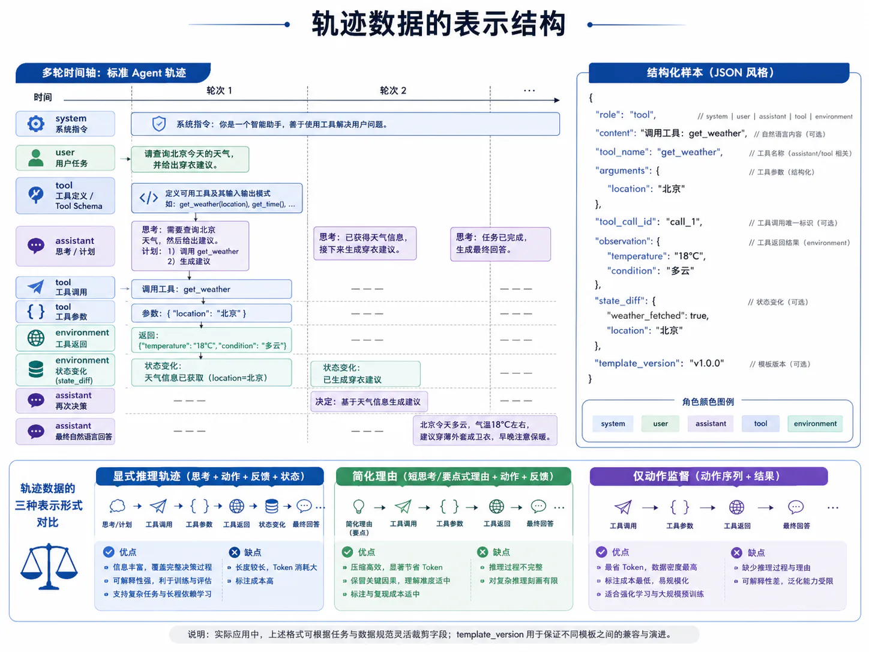Image resolution: width=869 pixels, height=652 pixels.
Task: Click the 轮次 2 timeline column label
Action: [393, 91]
